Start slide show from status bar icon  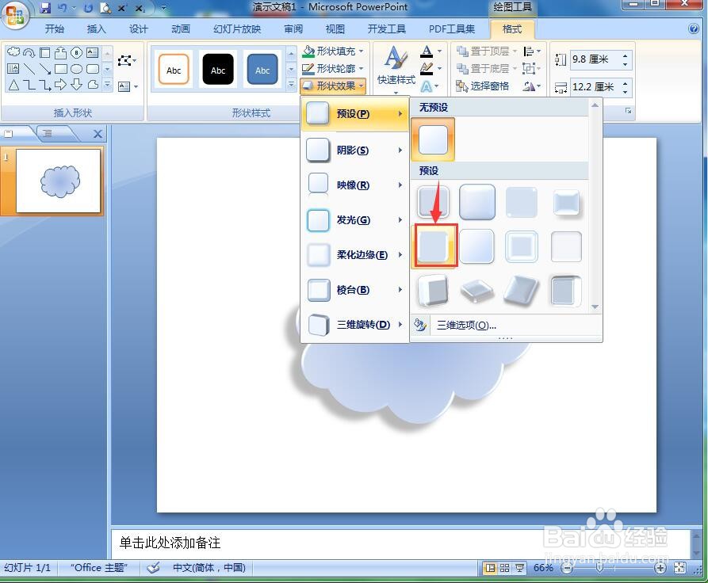pyautogui.click(x=519, y=568)
